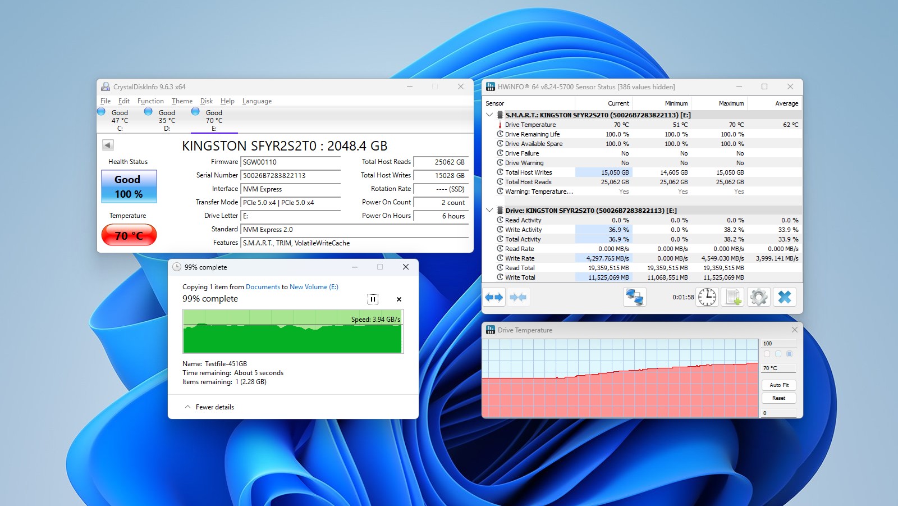Open the File menu in CrystalDiskInfo

[x=106, y=101]
